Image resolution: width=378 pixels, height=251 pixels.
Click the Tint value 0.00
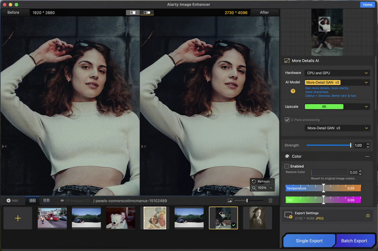[351, 200]
